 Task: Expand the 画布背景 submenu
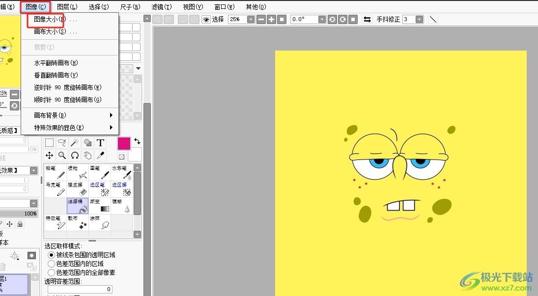[70, 115]
